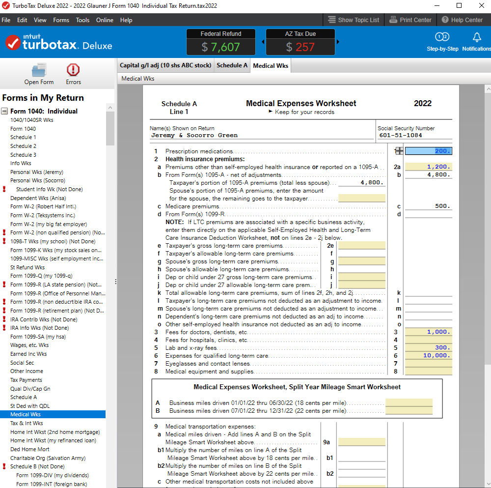
Task: Click line 7 eyeglasses amount field
Action: pos(428,364)
